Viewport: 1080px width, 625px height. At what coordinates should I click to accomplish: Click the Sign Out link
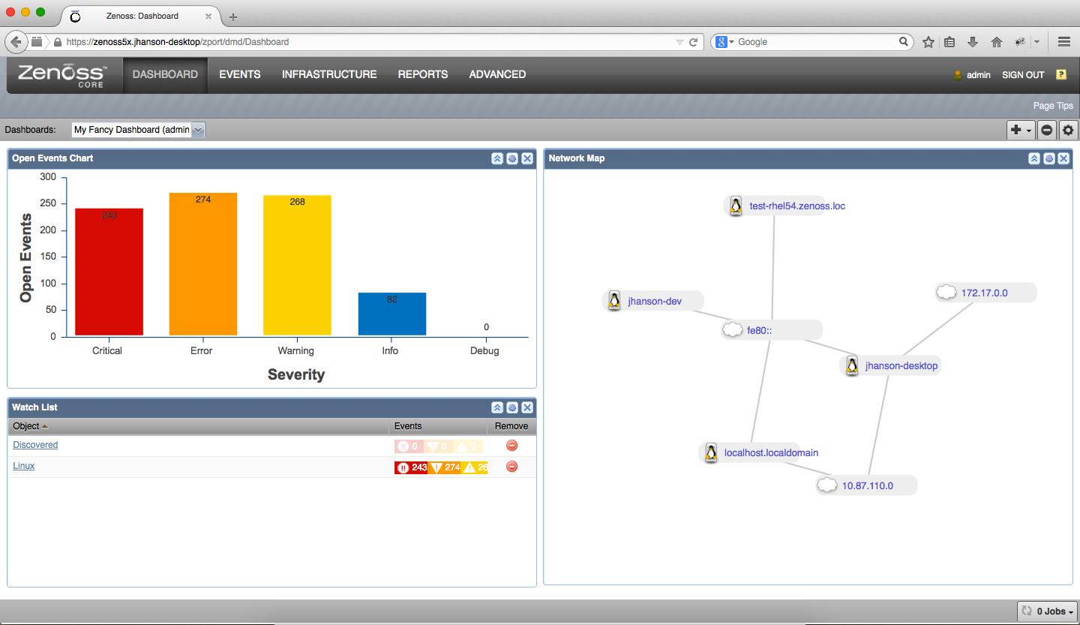pos(1023,75)
